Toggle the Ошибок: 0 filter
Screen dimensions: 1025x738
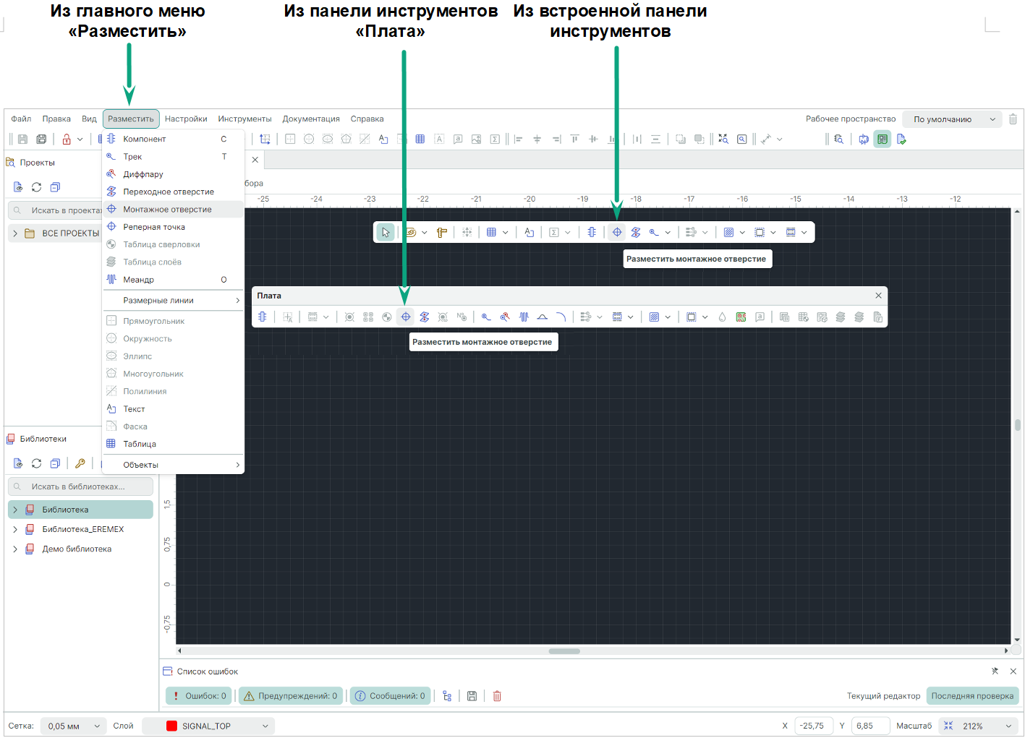199,696
